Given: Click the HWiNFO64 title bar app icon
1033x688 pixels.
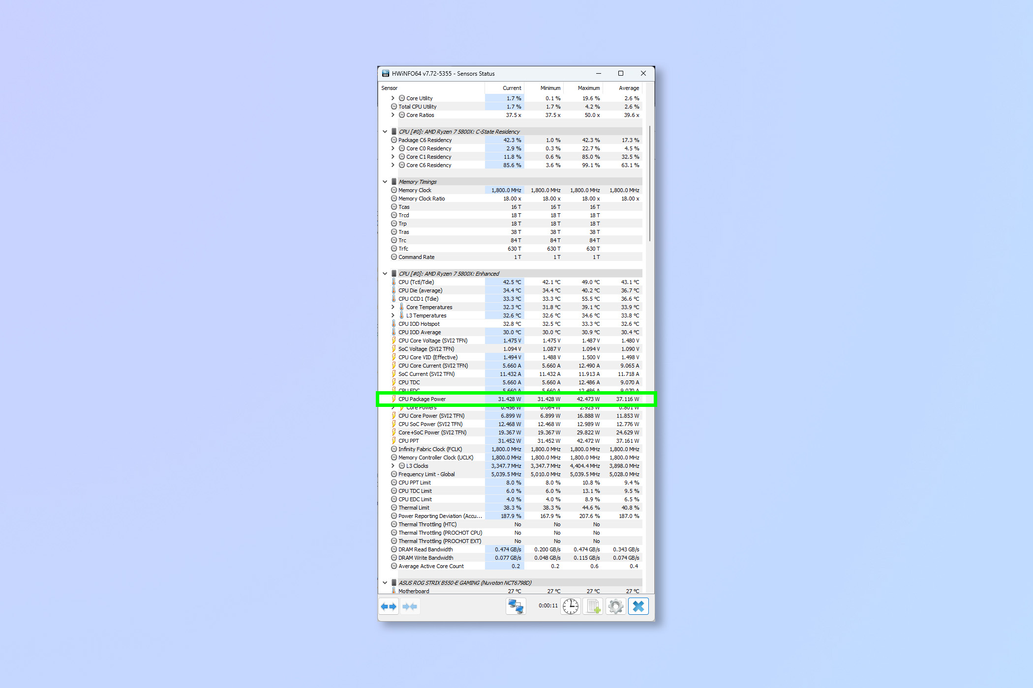Looking at the screenshot, I should click(386, 74).
